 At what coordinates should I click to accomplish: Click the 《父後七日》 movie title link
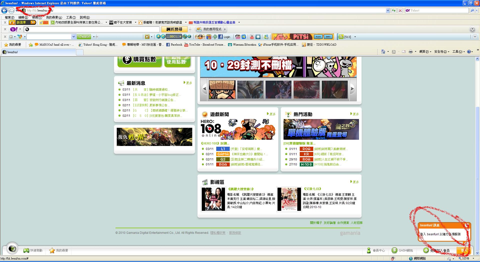click(x=312, y=189)
